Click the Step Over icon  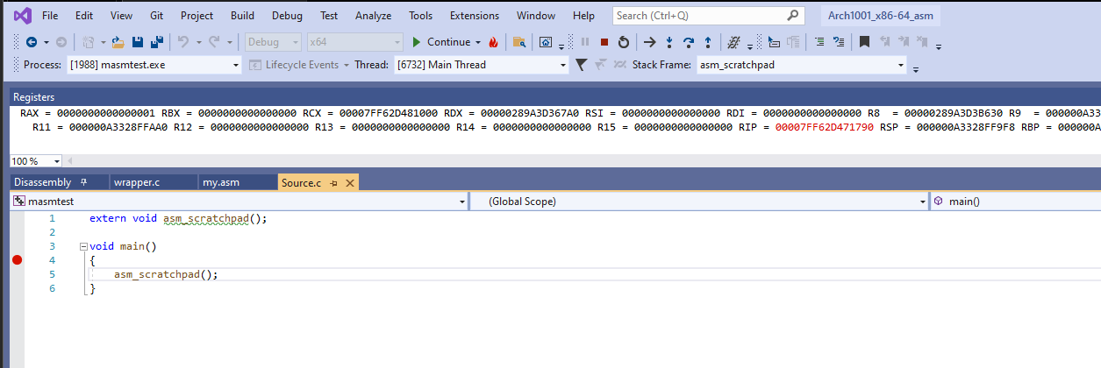pos(689,42)
